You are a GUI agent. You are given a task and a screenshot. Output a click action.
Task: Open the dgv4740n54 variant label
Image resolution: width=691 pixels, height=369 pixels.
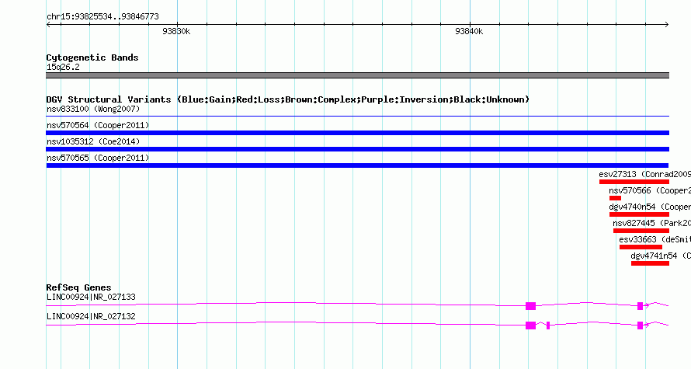click(650, 207)
